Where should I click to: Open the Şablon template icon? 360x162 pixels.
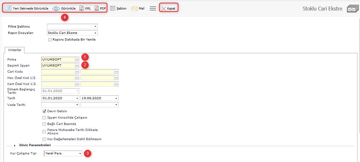113,9
